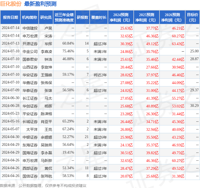Screen dimensions: 200x188
Task: Select the 长城证券 institution cell
Action: tap(30, 122)
